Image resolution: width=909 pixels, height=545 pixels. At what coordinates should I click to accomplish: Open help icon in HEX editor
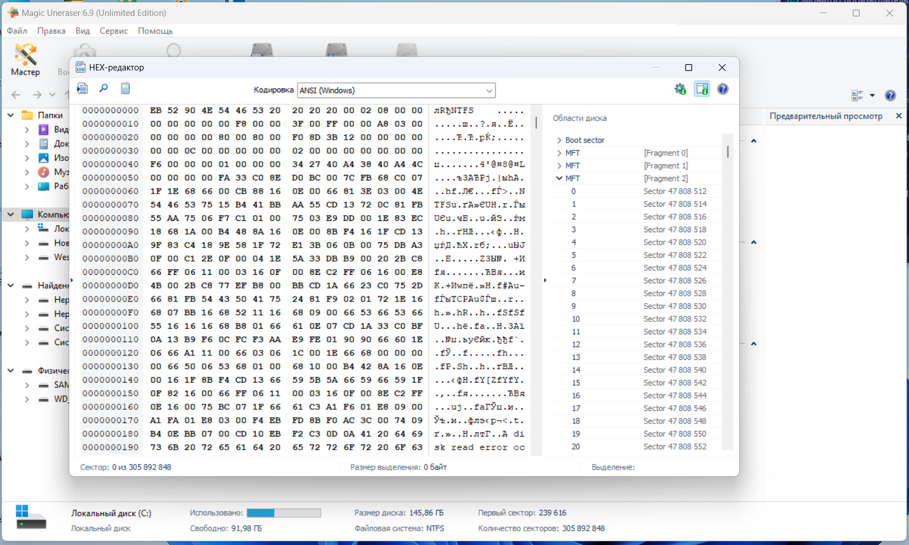[723, 89]
